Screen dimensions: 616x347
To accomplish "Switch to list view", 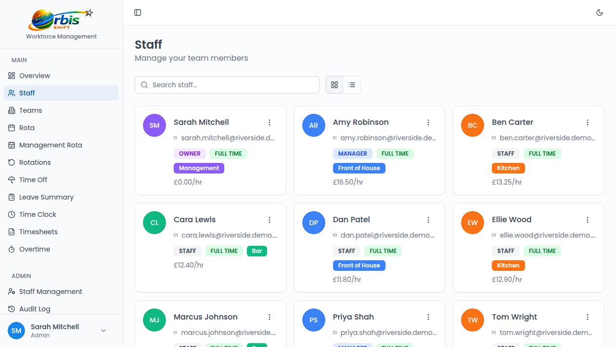I will [352, 85].
